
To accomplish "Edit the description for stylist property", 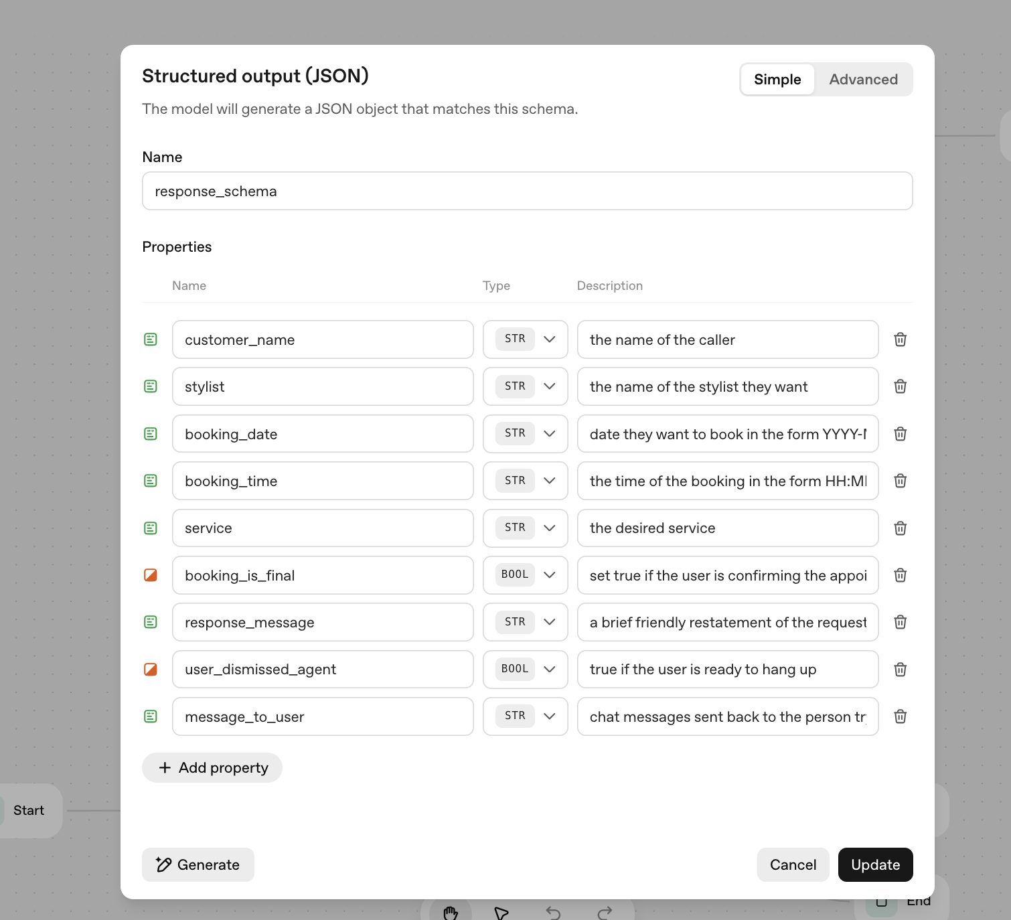I will coord(727,386).
